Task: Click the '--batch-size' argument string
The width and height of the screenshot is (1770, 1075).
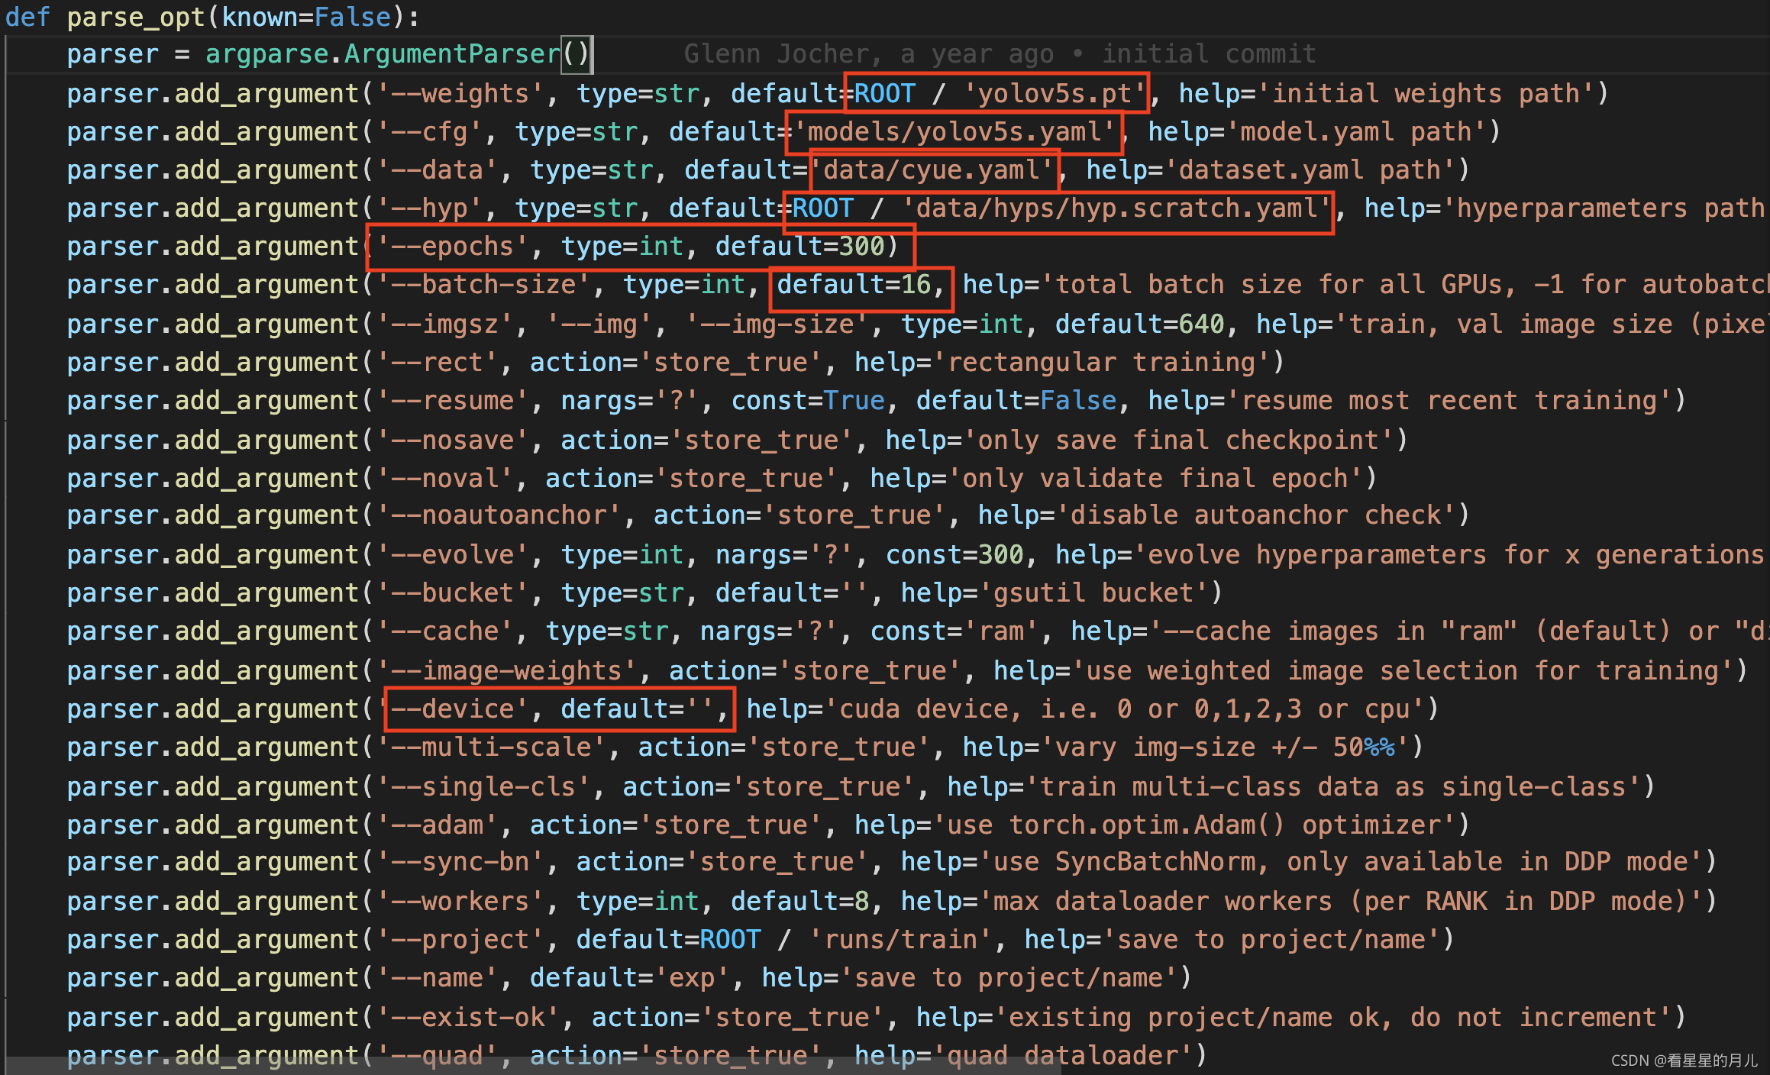Action: click(483, 285)
